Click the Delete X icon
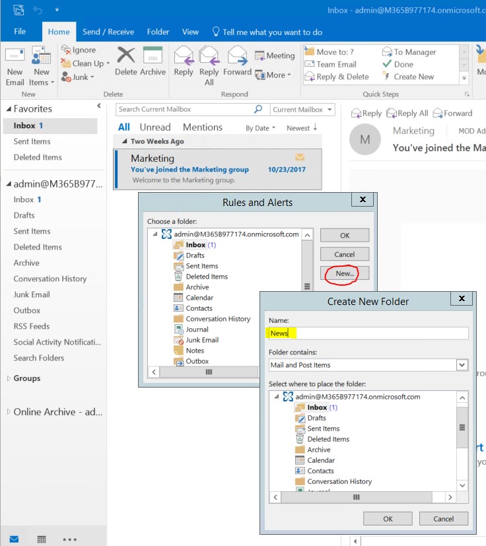 [125, 55]
